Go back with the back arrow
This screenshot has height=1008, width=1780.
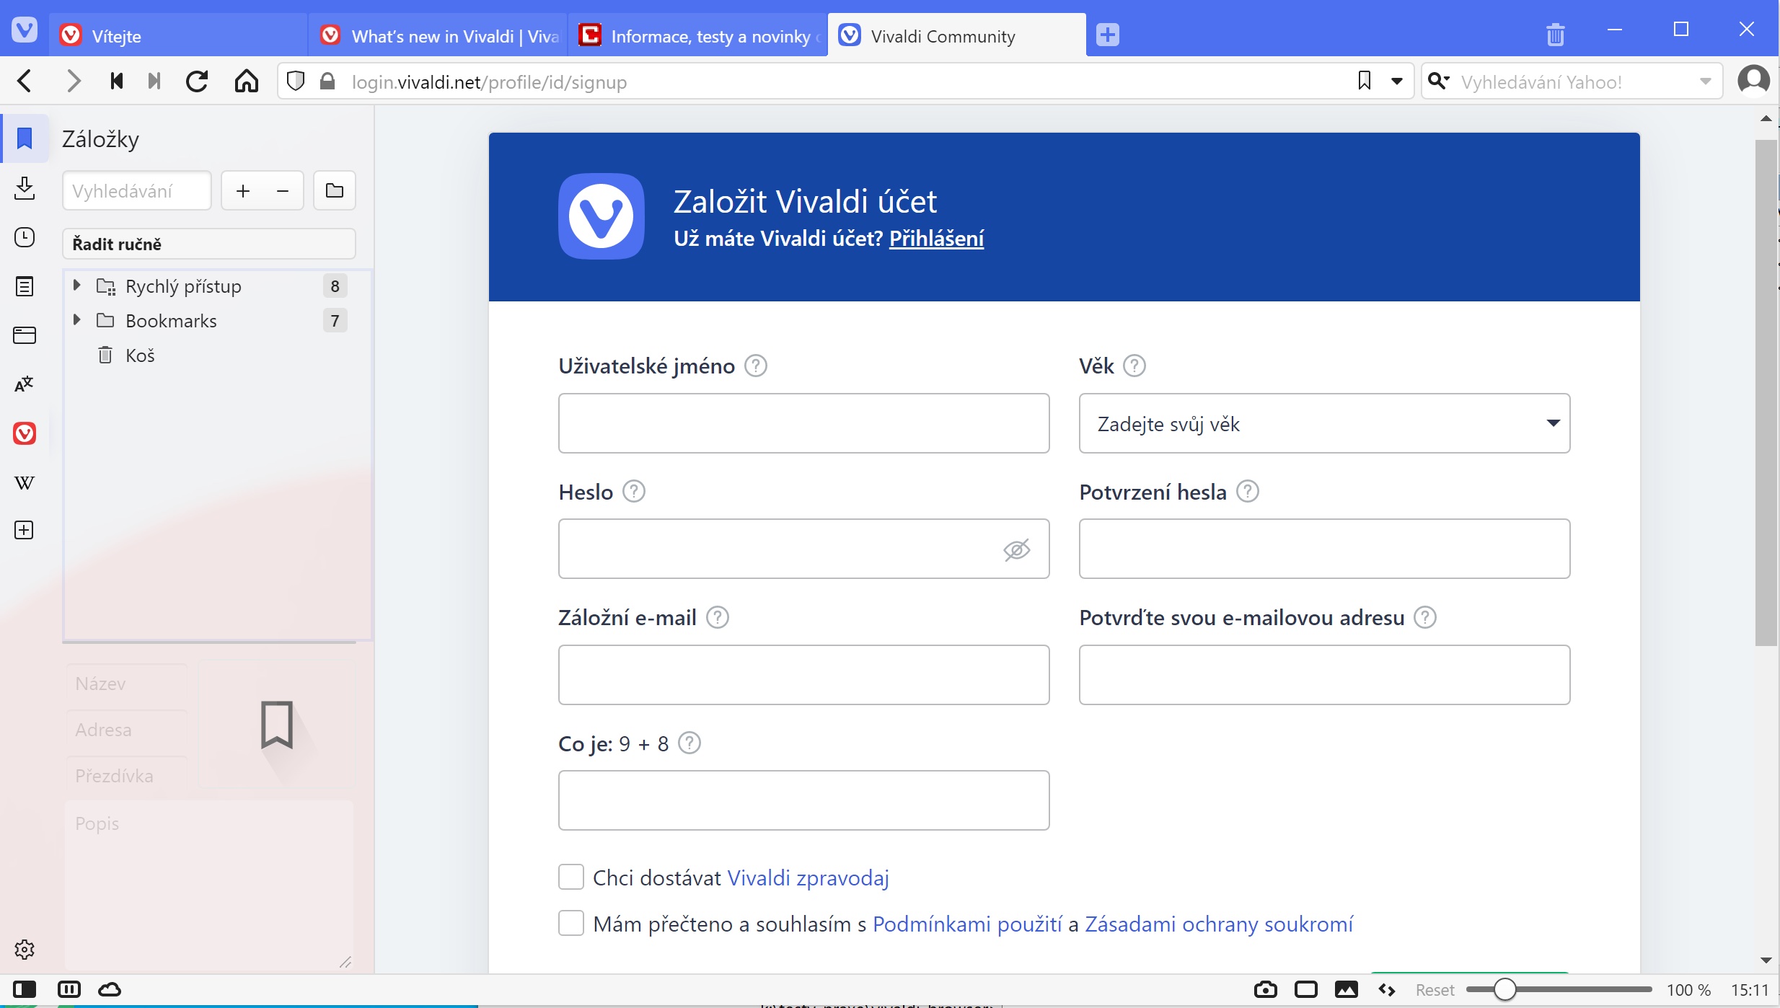pyautogui.click(x=25, y=81)
